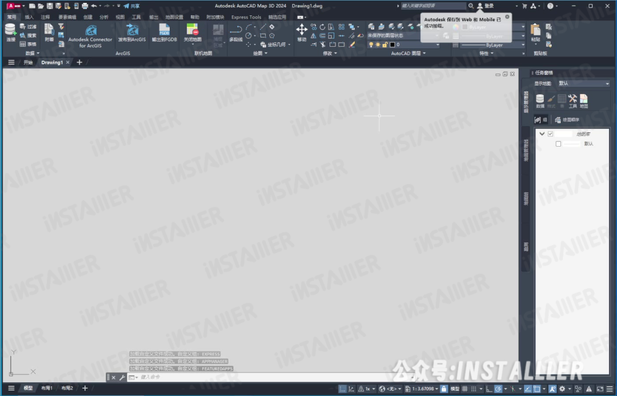Select the circle tool in 绘图 panel

[249, 36]
